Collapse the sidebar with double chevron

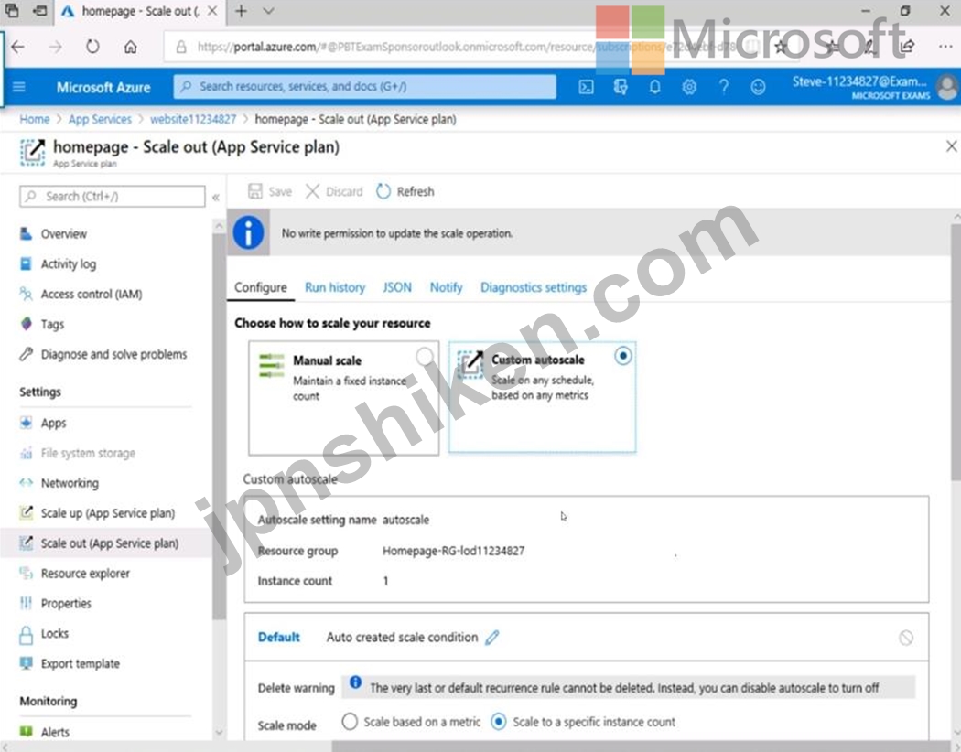[216, 198]
